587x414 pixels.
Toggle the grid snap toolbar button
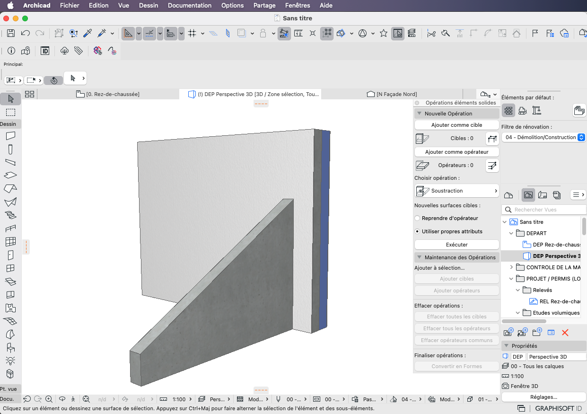(192, 33)
